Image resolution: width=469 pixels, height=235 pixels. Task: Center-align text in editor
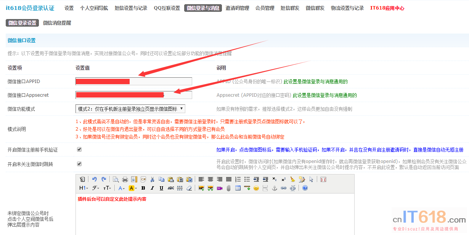(x=210, y=179)
